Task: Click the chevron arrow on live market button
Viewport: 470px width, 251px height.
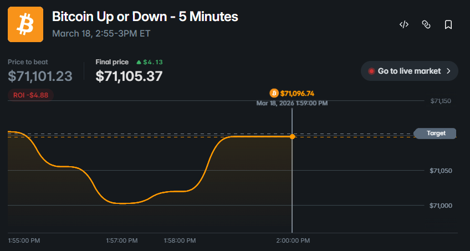Action: pyautogui.click(x=449, y=71)
